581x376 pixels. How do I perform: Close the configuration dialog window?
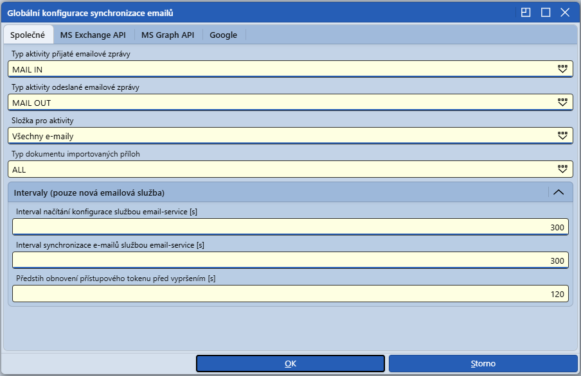[x=565, y=13]
